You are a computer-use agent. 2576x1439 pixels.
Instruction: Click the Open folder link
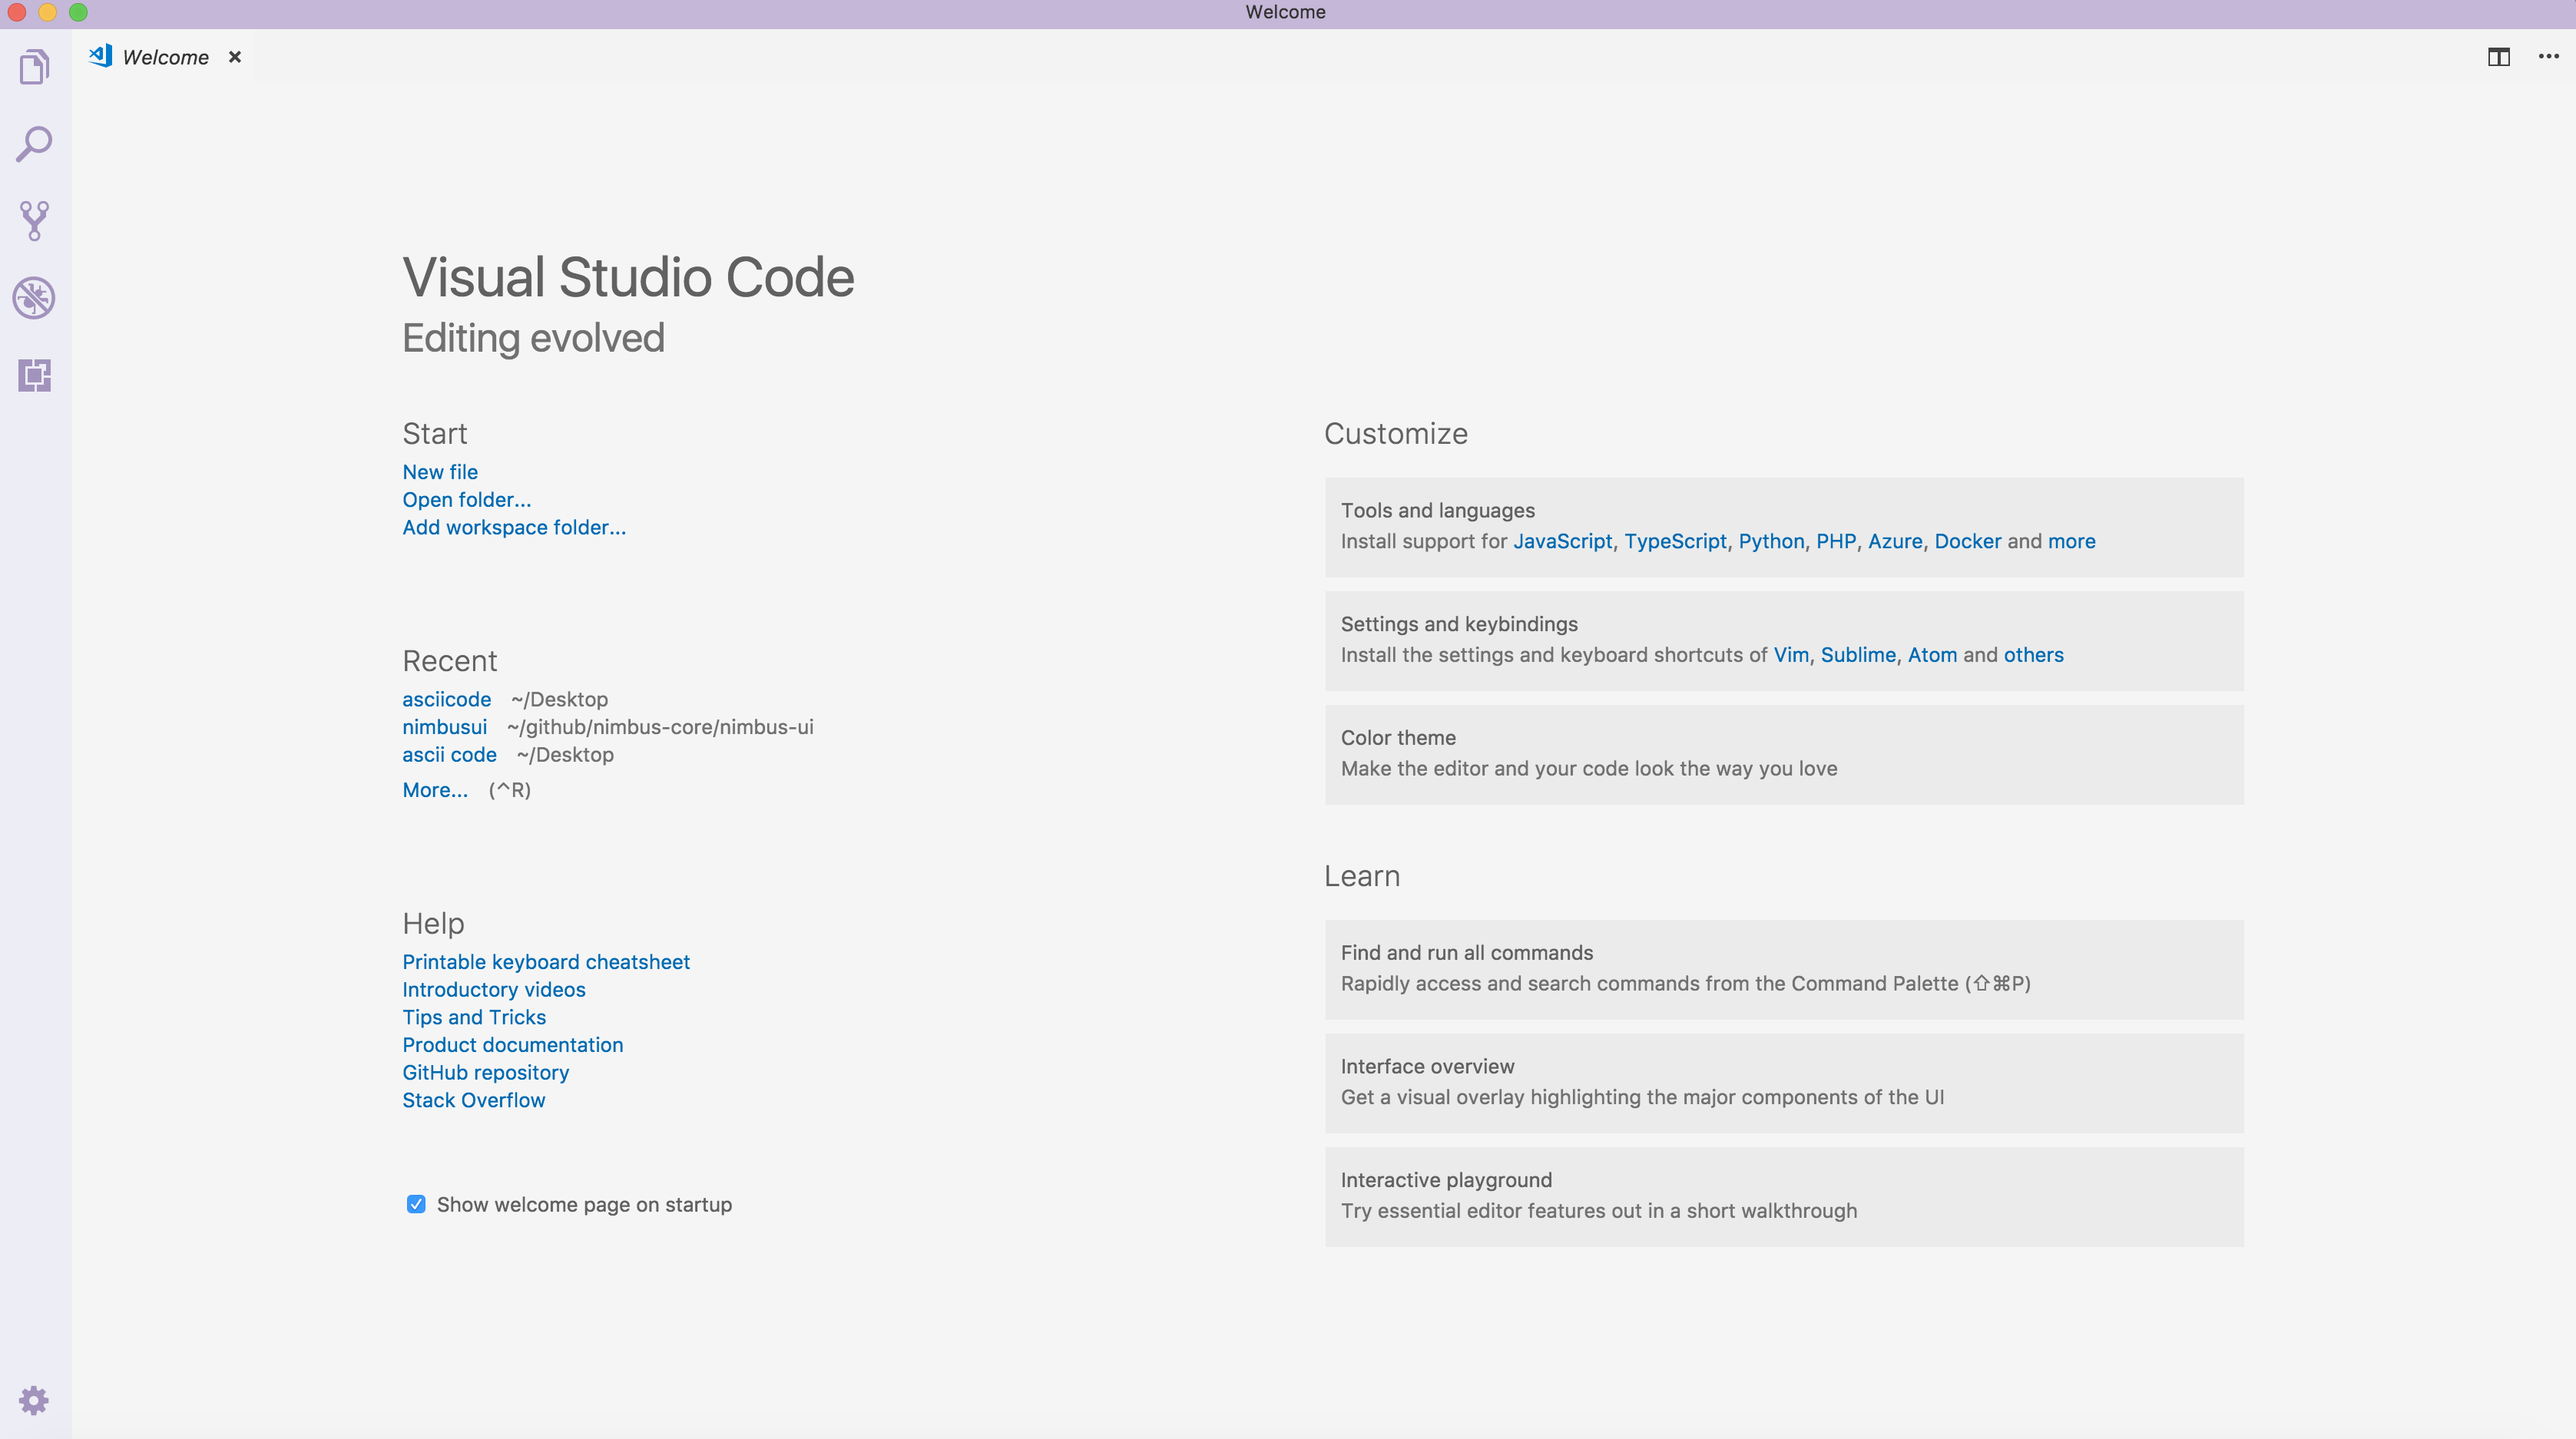[466, 500]
